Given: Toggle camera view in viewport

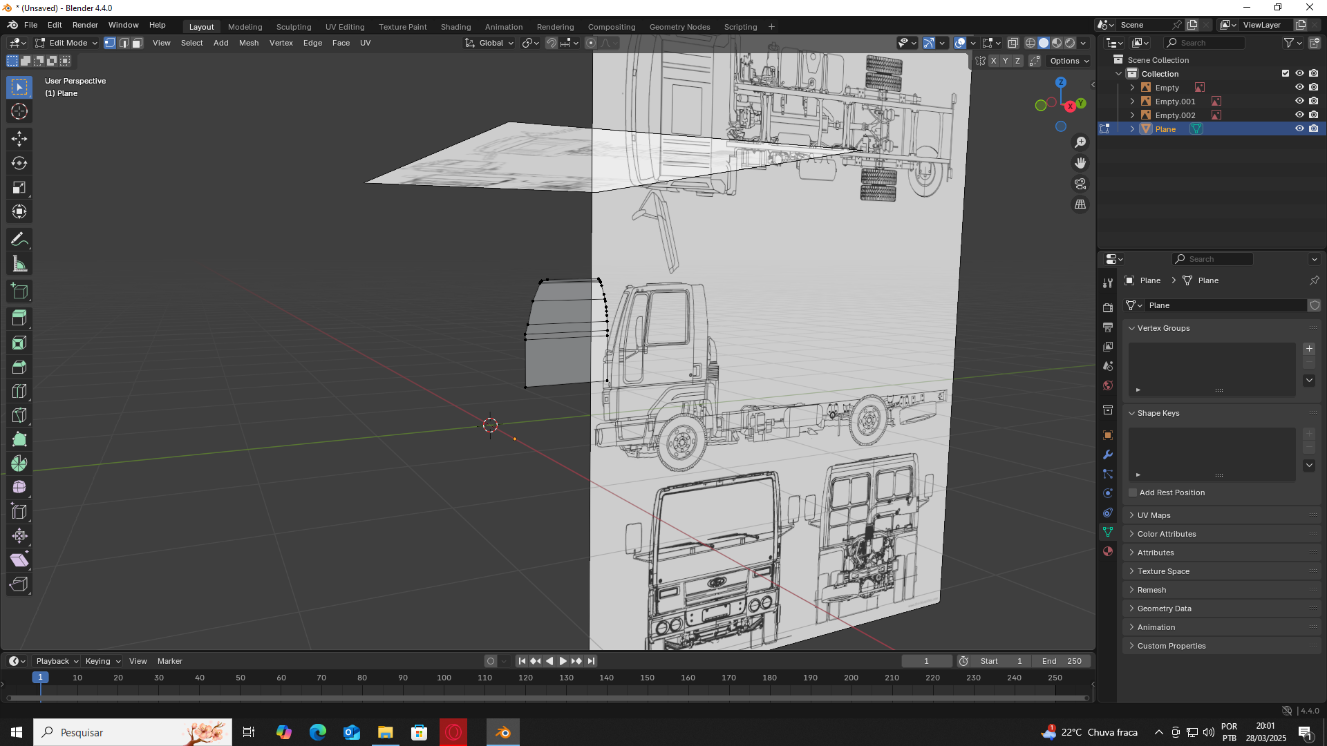Looking at the screenshot, I should point(1080,184).
